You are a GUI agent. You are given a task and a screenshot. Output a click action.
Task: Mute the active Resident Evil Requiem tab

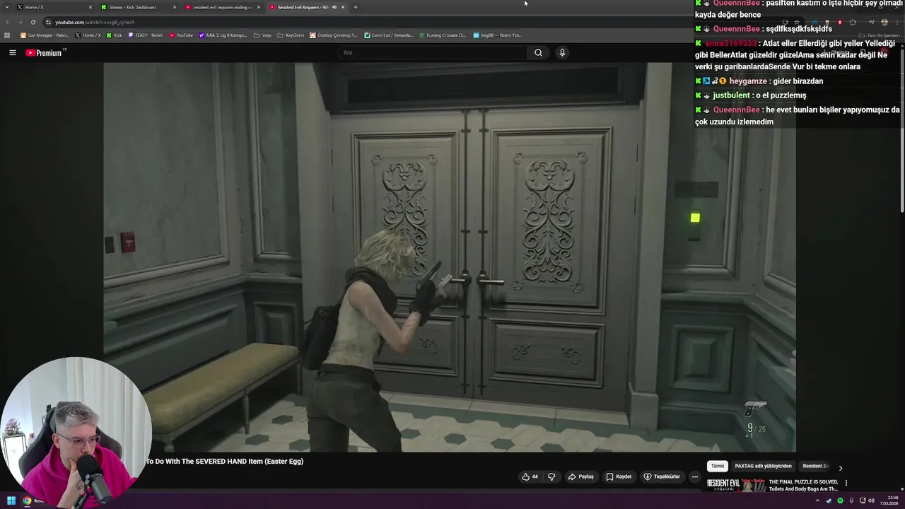[x=334, y=7]
